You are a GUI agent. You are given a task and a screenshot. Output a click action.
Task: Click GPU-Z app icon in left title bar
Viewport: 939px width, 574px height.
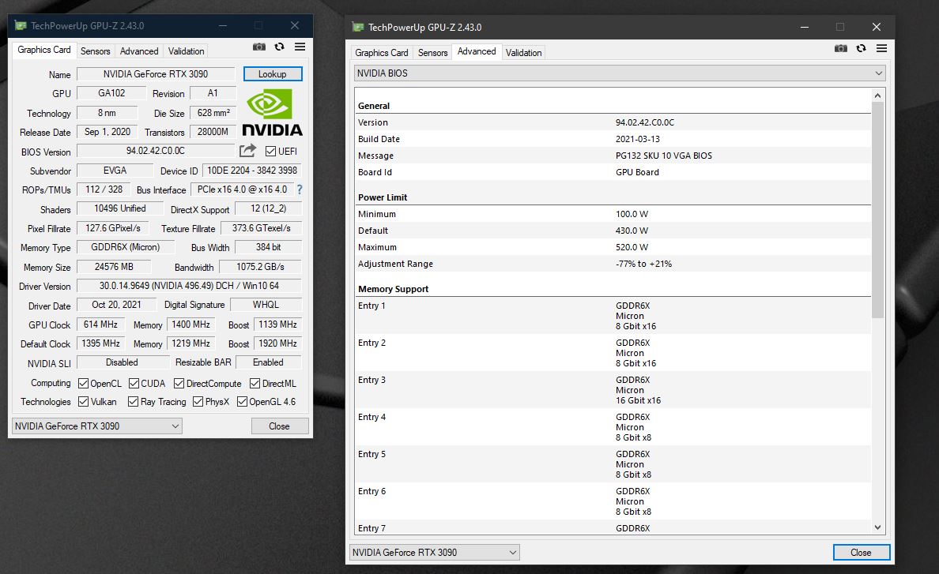click(x=21, y=26)
